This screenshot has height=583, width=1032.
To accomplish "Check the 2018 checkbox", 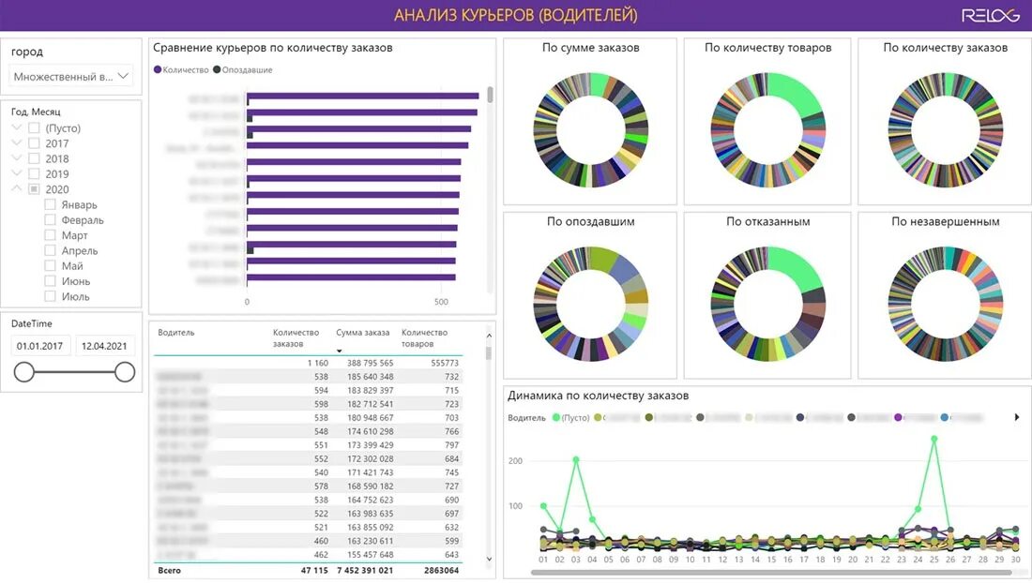I will (x=34, y=158).
